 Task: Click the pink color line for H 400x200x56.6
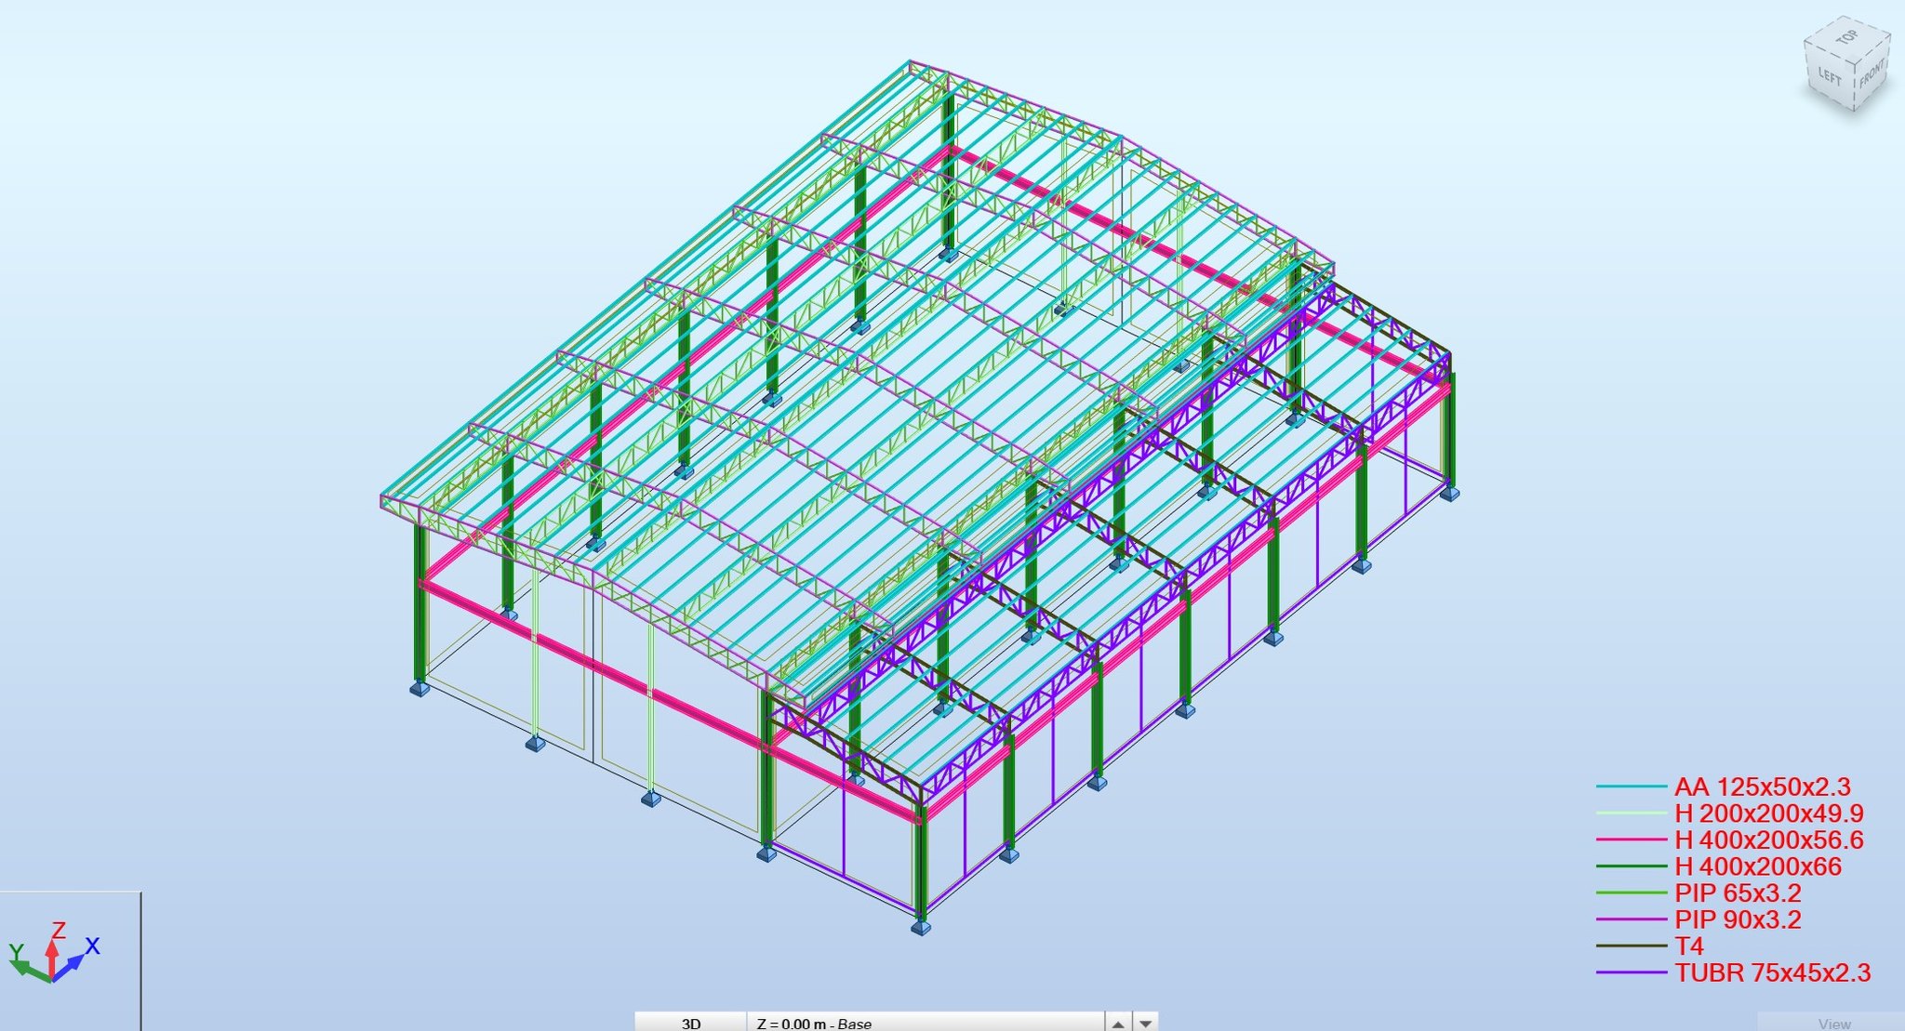point(1631,839)
